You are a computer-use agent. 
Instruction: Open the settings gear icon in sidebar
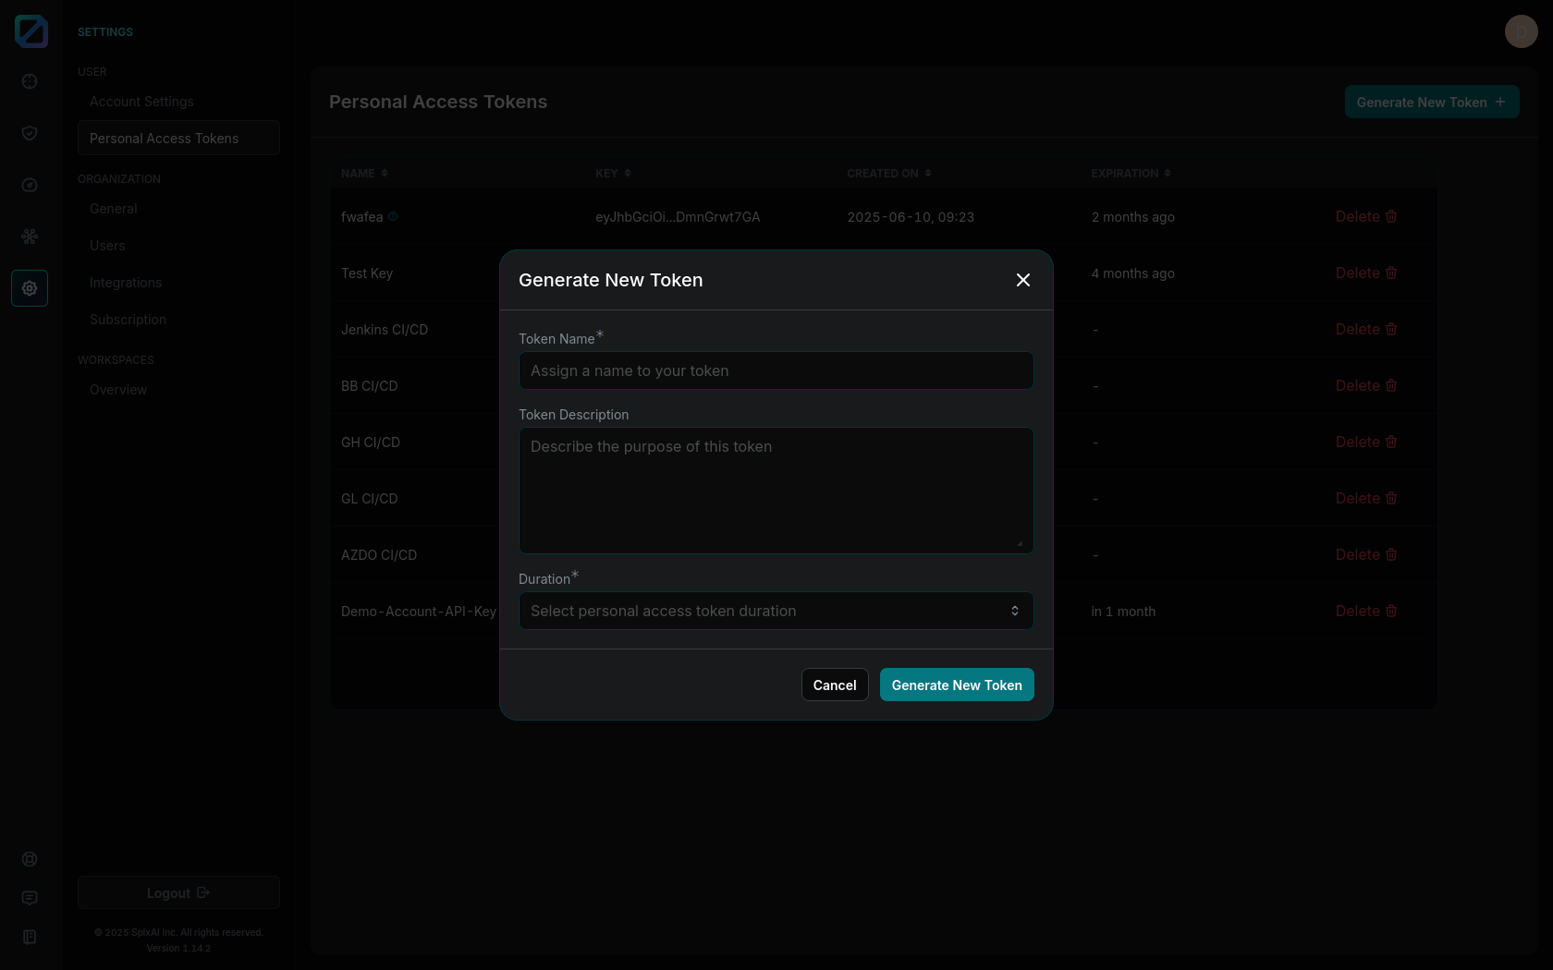pyautogui.click(x=30, y=288)
